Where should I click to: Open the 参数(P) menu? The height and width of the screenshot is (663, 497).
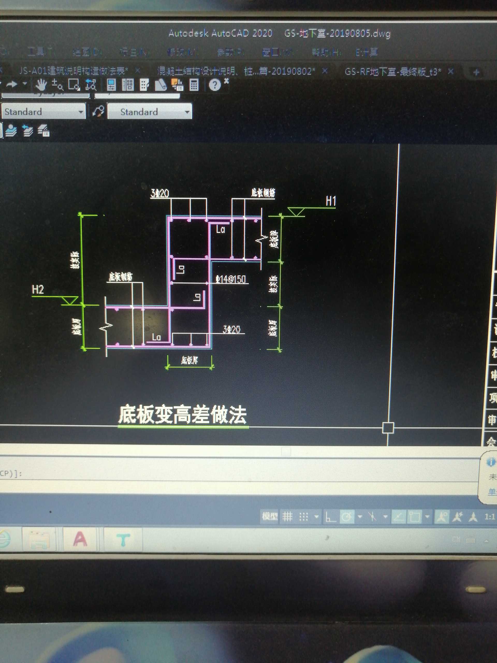coord(230,53)
